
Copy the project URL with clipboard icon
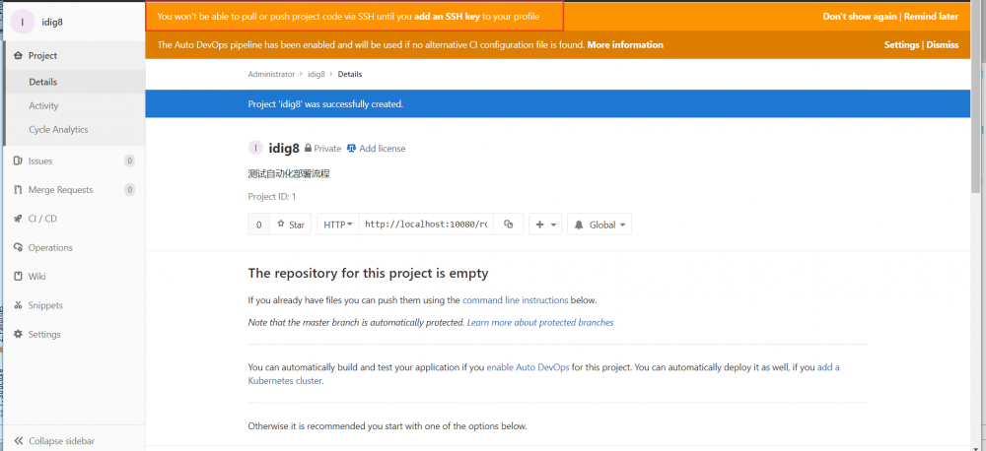509,225
